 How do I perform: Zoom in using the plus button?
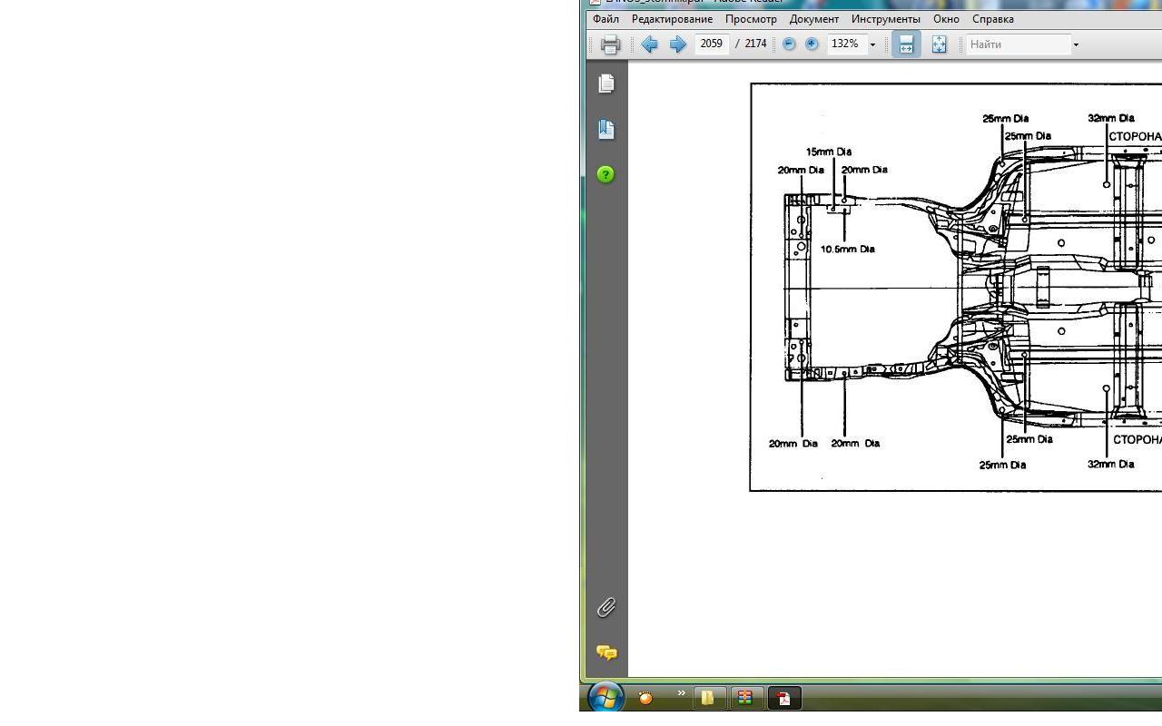click(x=812, y=44)
